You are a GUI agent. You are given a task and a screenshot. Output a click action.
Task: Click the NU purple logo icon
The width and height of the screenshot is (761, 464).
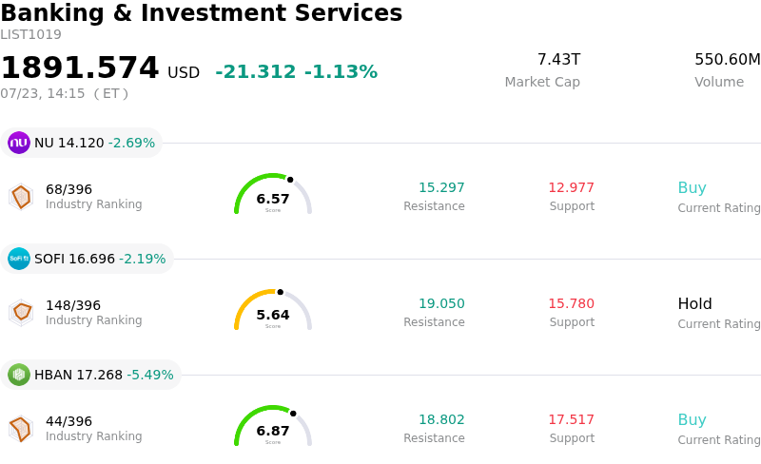click(x=19, y=143)
